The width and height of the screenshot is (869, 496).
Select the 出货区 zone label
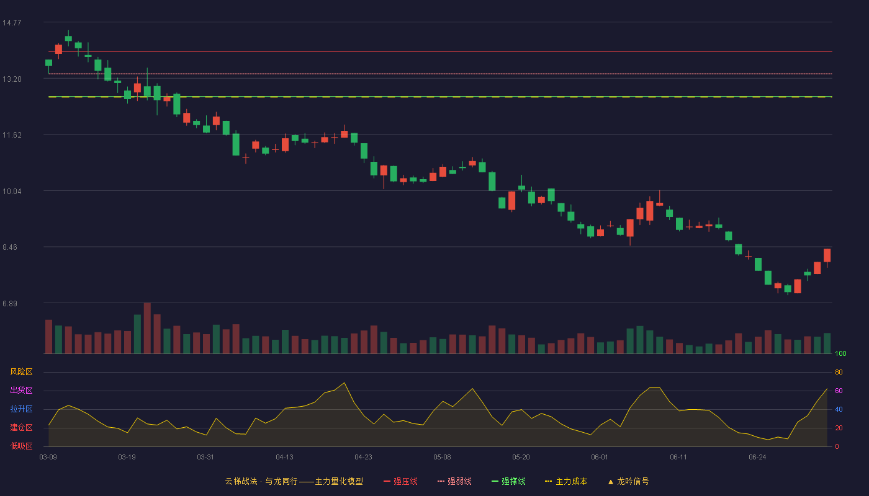tap(21, 391)
